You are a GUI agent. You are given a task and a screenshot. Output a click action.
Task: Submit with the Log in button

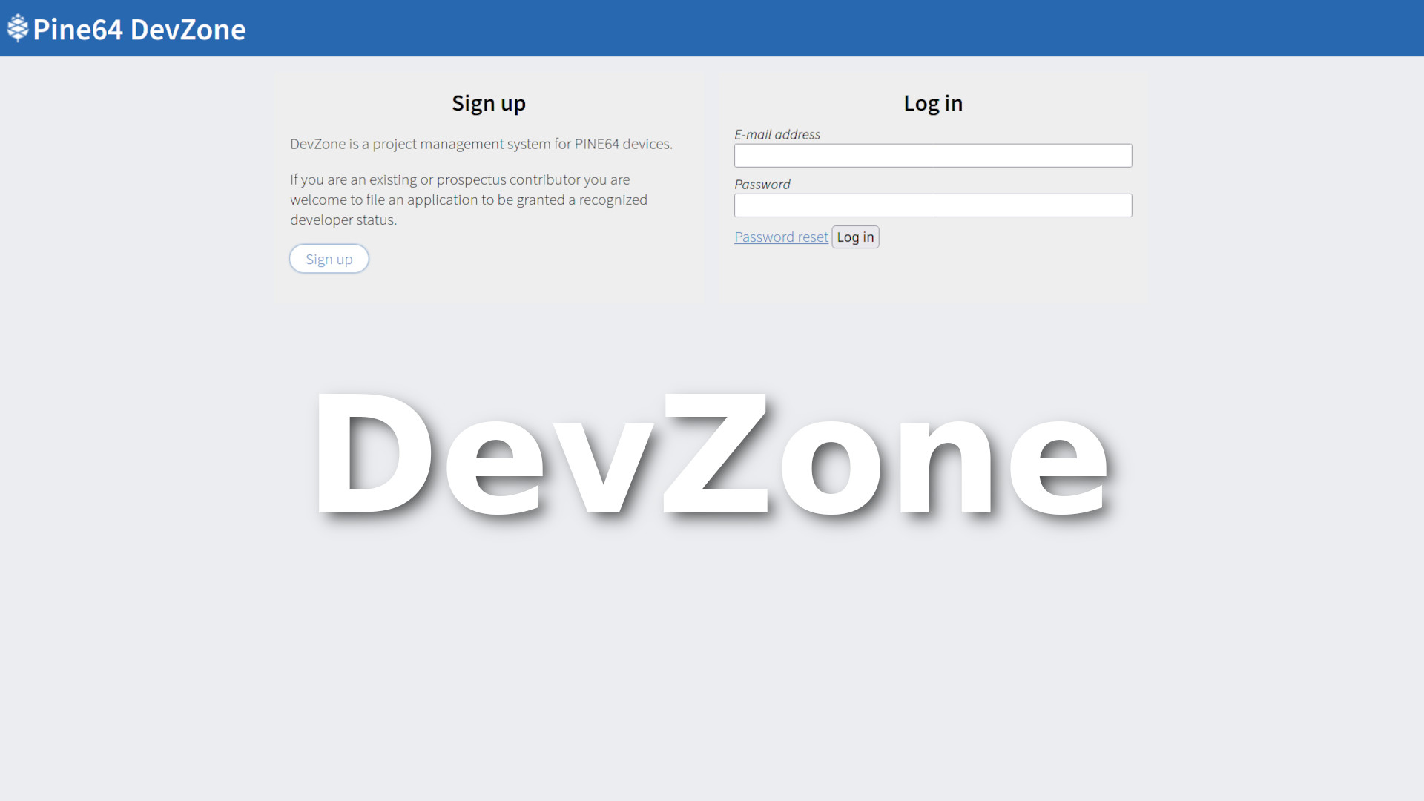point(855,237)
